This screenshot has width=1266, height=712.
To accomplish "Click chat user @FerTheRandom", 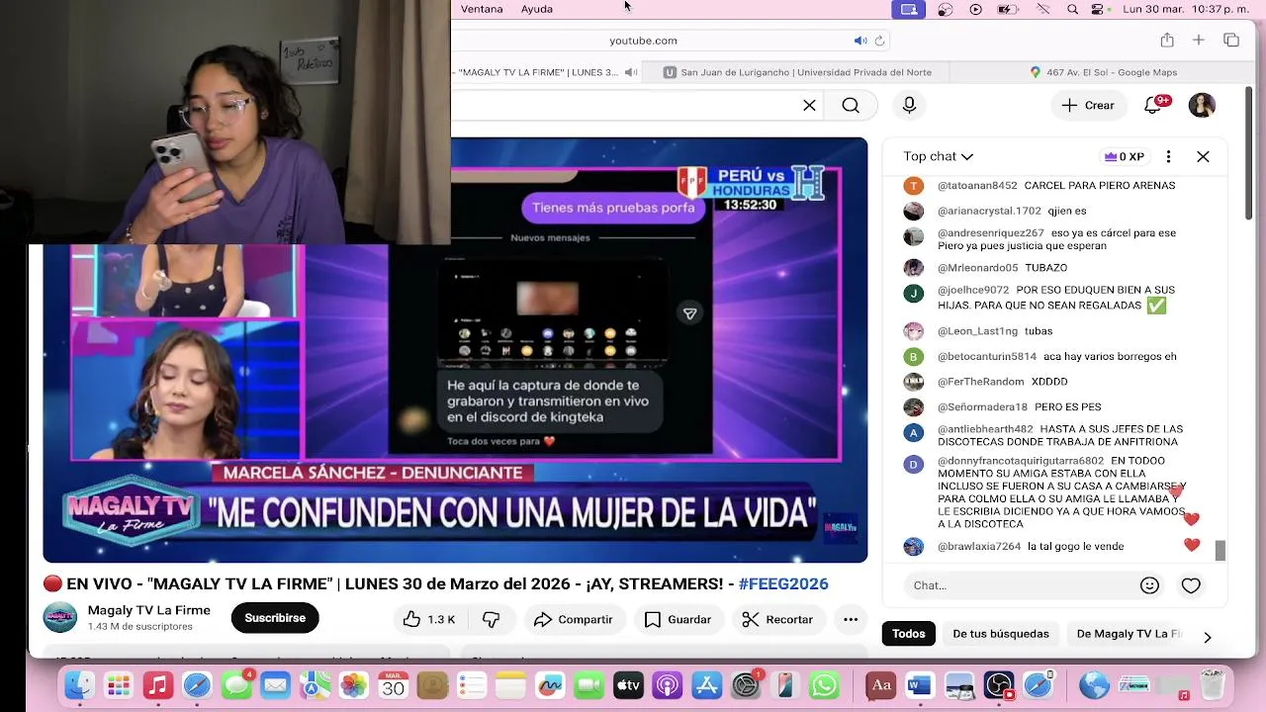I will point(981,382).
